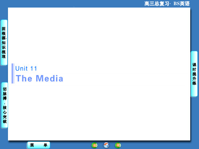Click the Unit 11 heading text
The width and height of the screenshot is (199, 149).
(26, 68)
